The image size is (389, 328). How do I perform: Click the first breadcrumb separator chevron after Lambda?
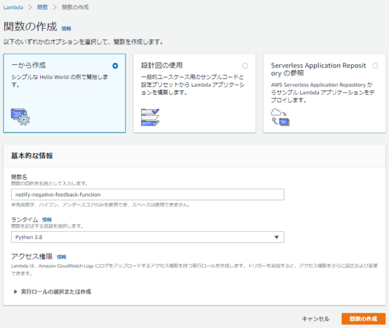click(x=30, y=7)
